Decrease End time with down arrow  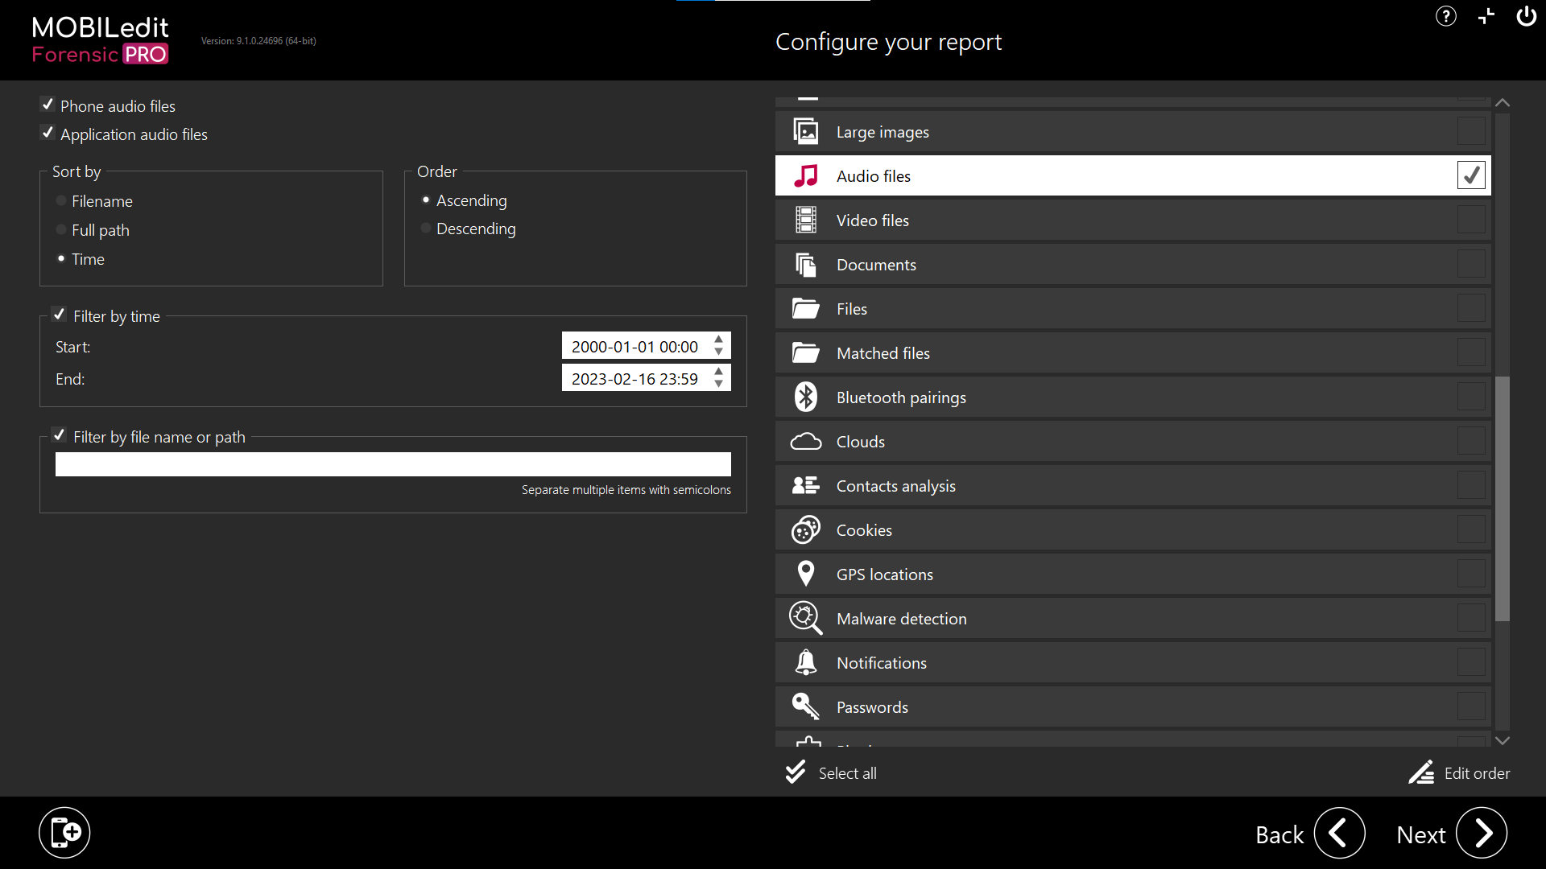tap(719, 385)
